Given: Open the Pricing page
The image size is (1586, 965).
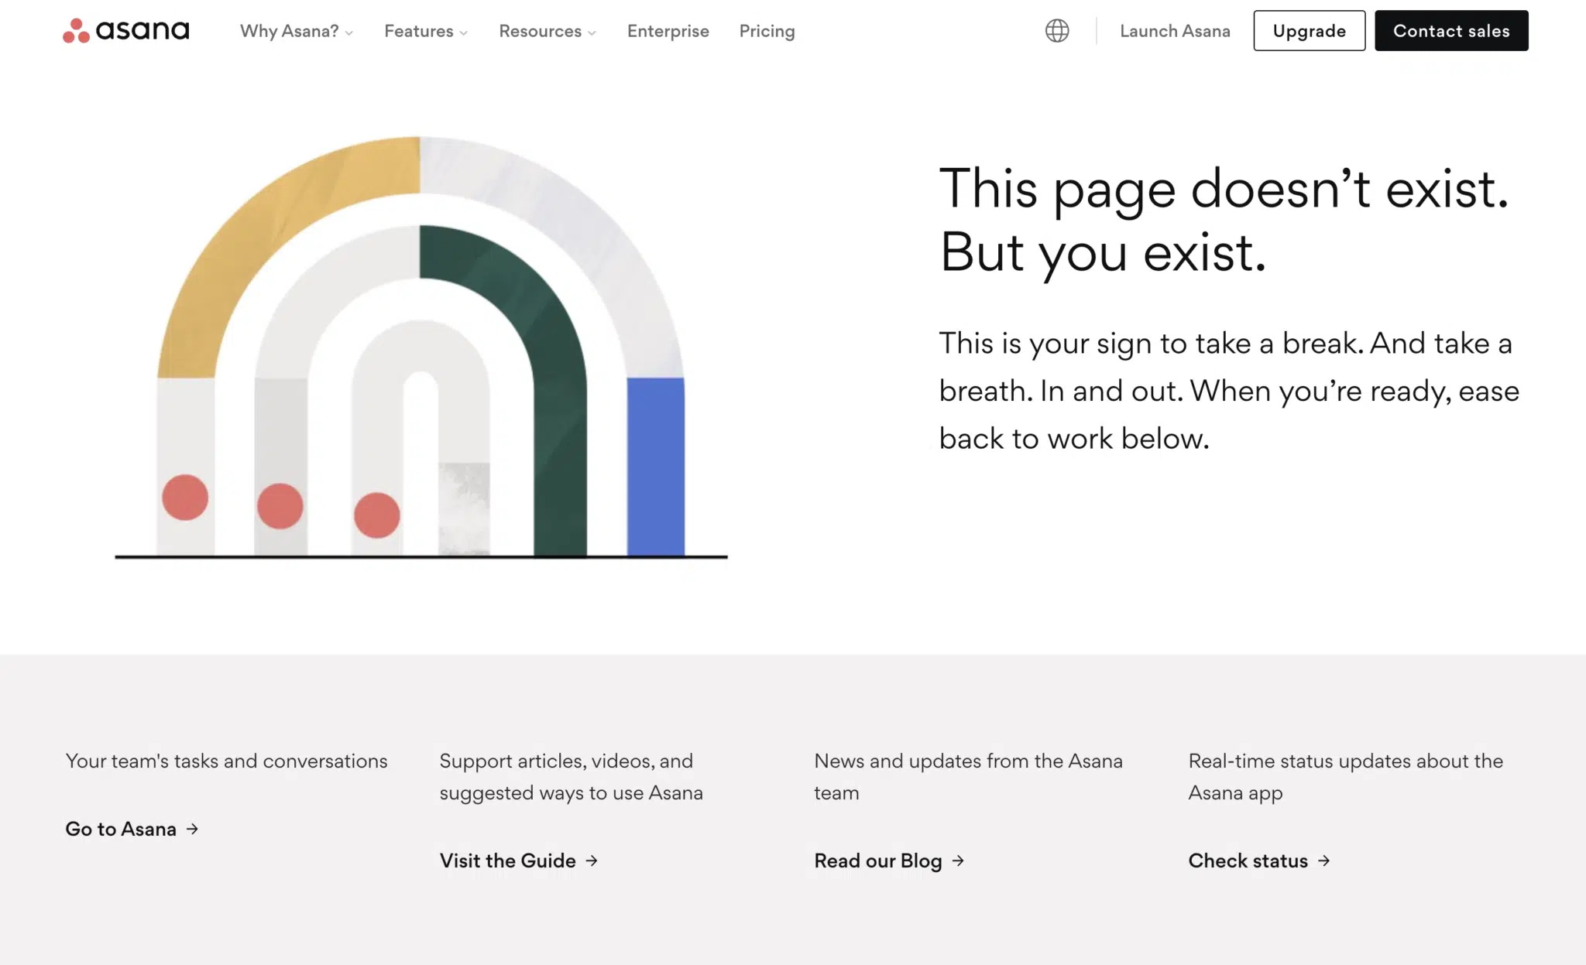Looking at the screenshot, I should coord(767,31).
